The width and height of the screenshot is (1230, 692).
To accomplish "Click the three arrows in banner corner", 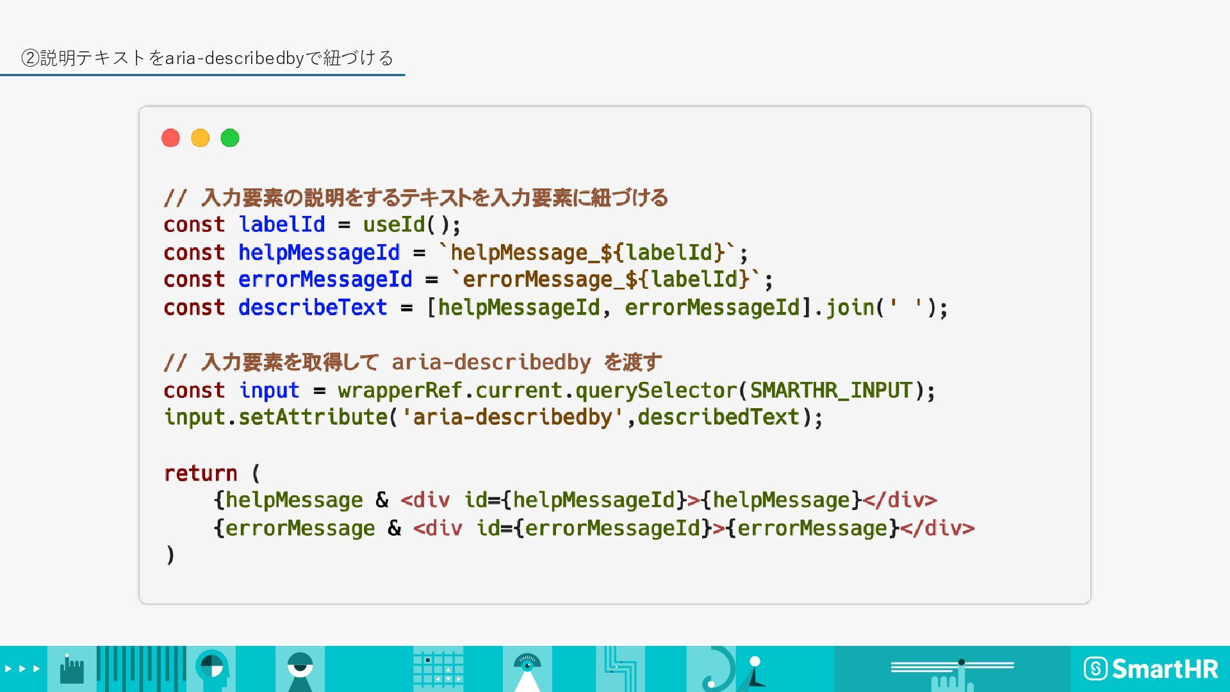I will (22, 669).
